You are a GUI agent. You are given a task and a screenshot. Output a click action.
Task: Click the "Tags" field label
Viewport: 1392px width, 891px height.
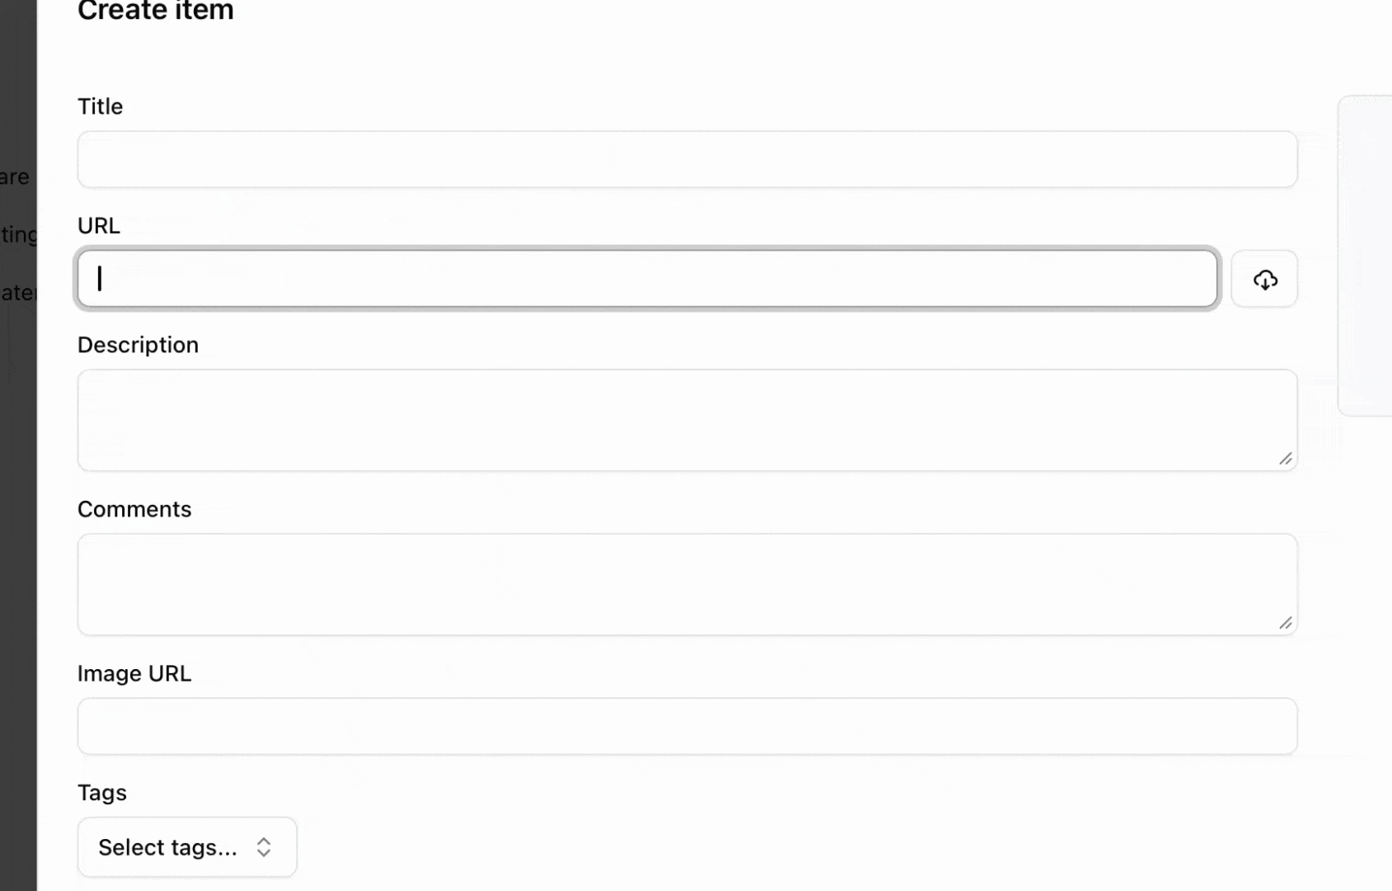tap(102, 793)
